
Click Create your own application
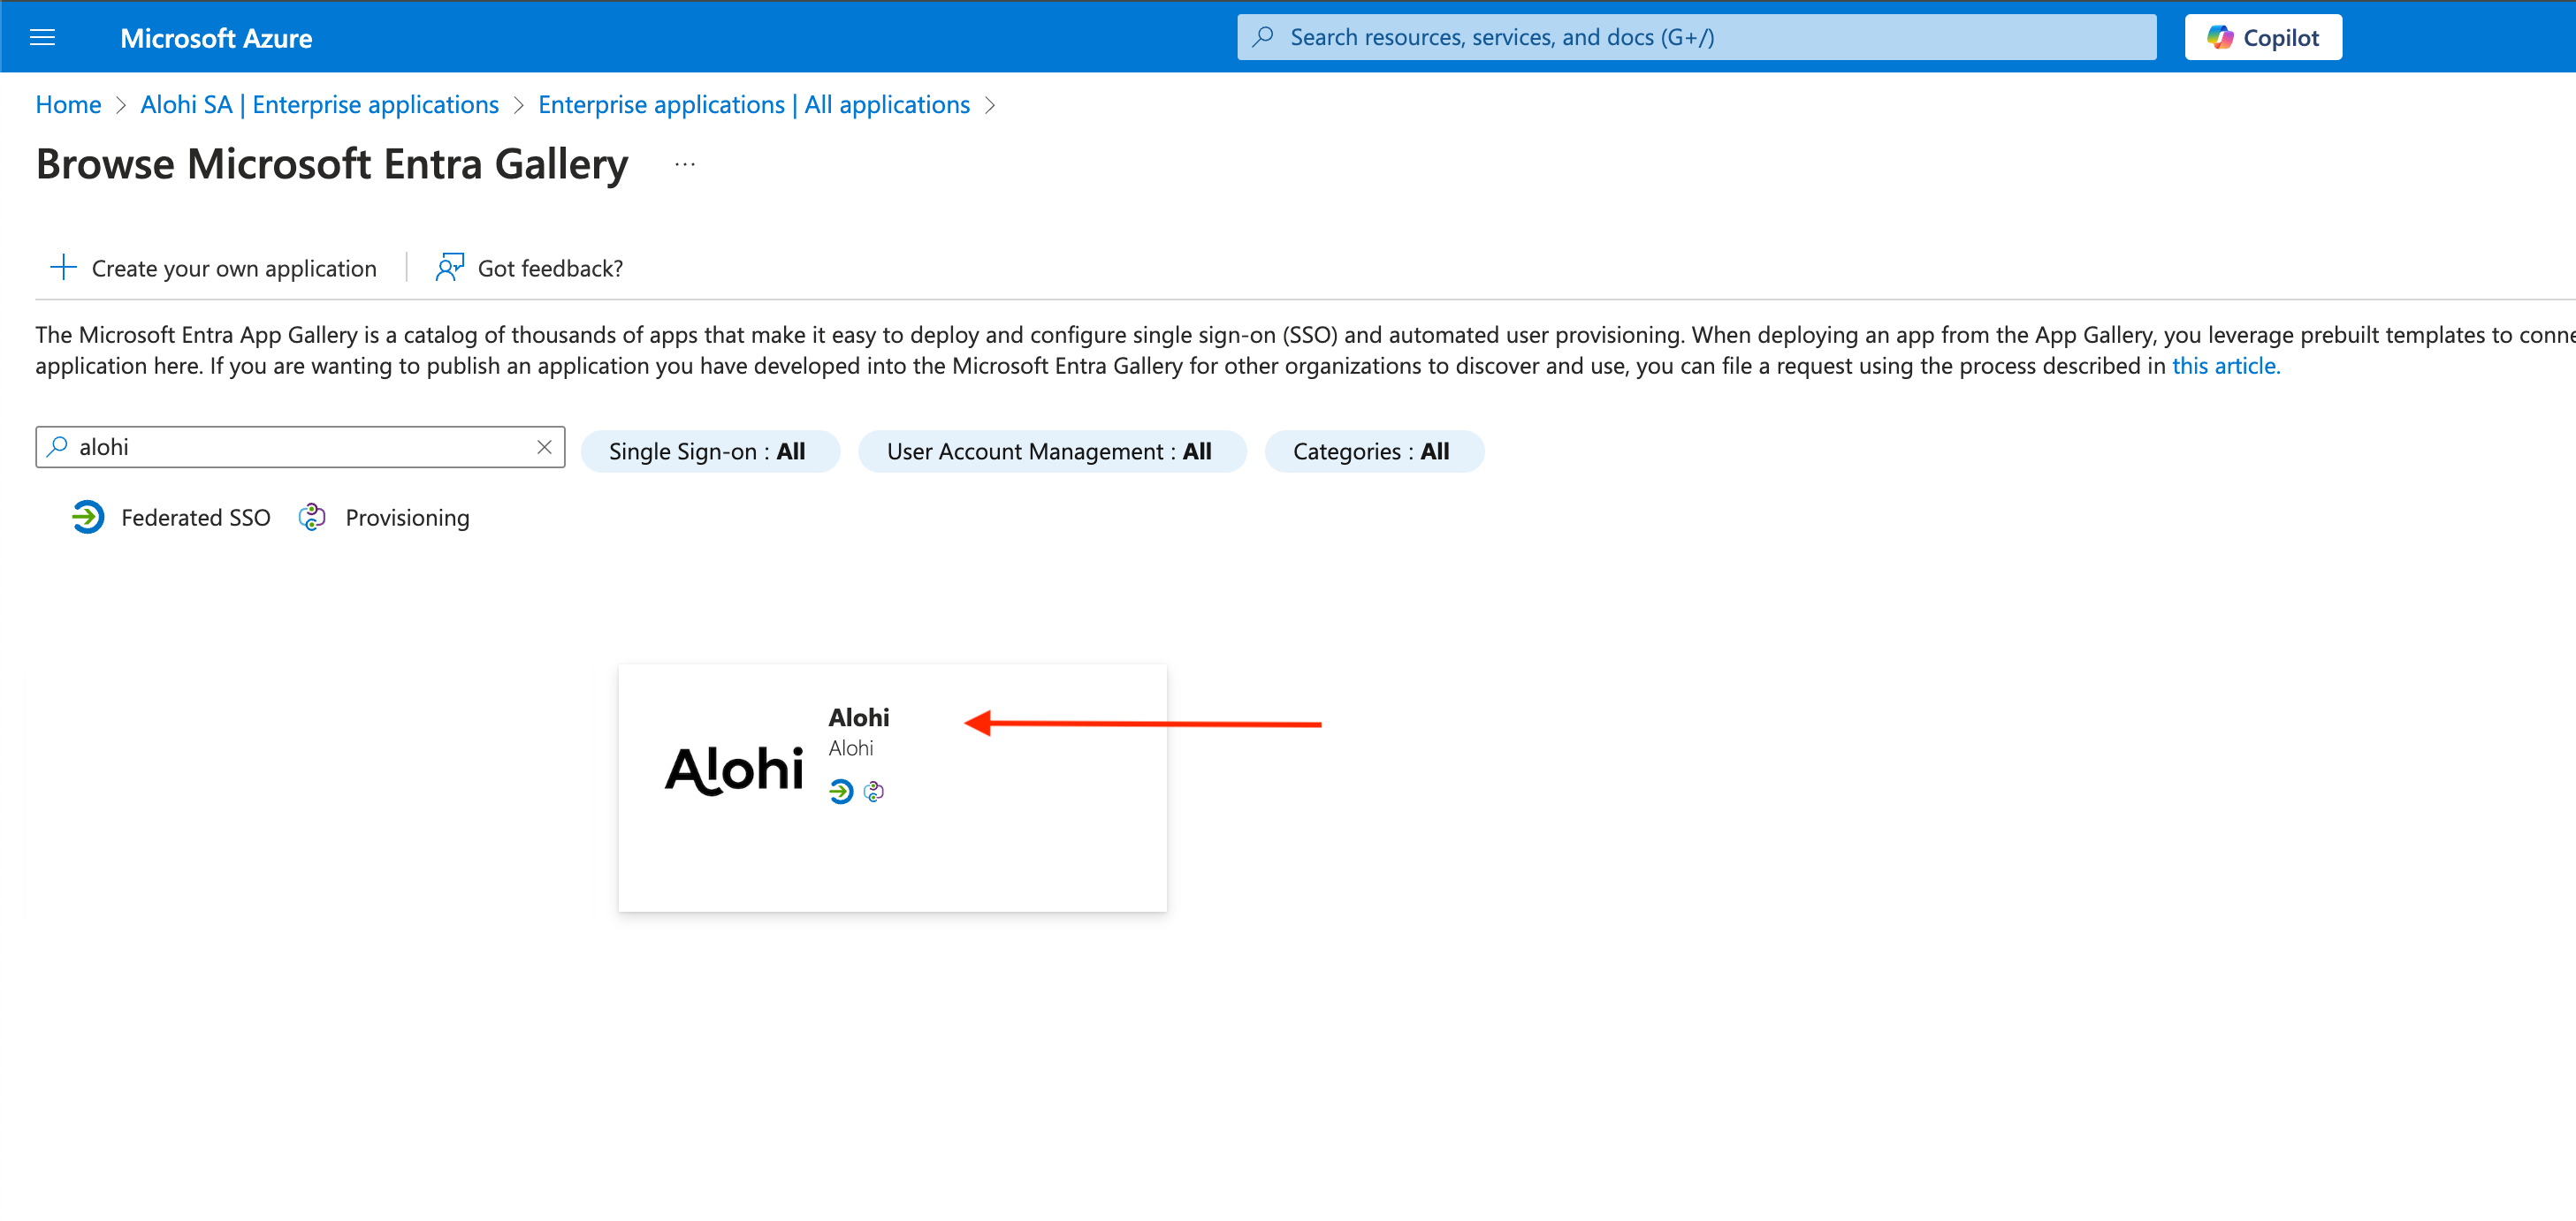(234, 267)
